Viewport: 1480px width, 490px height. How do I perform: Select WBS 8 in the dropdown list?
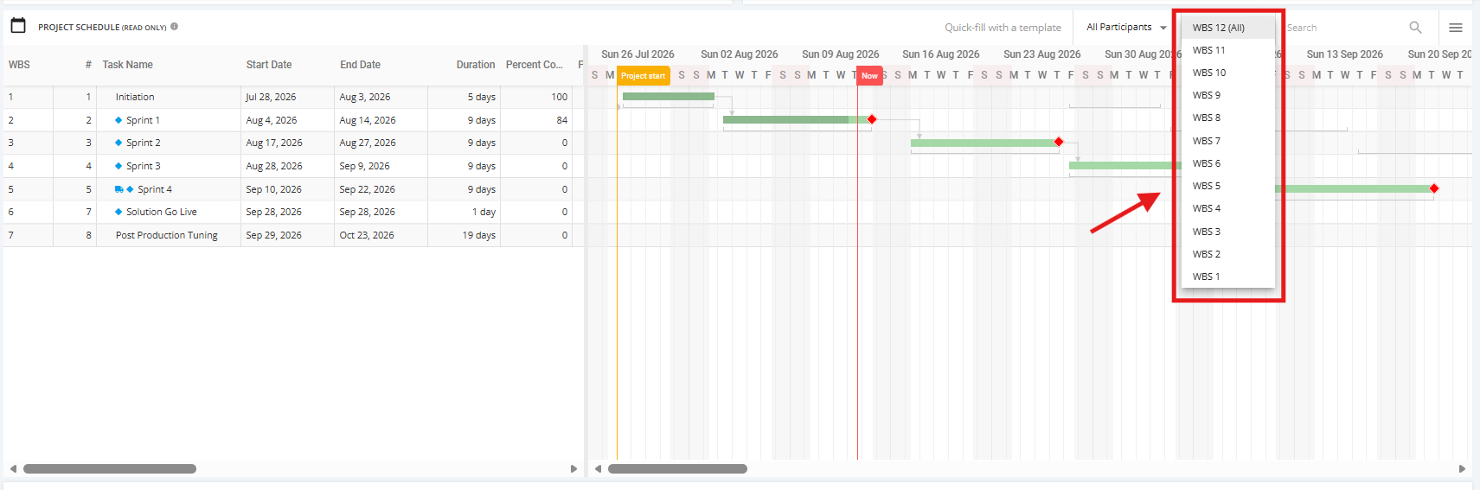[1228, 118]
